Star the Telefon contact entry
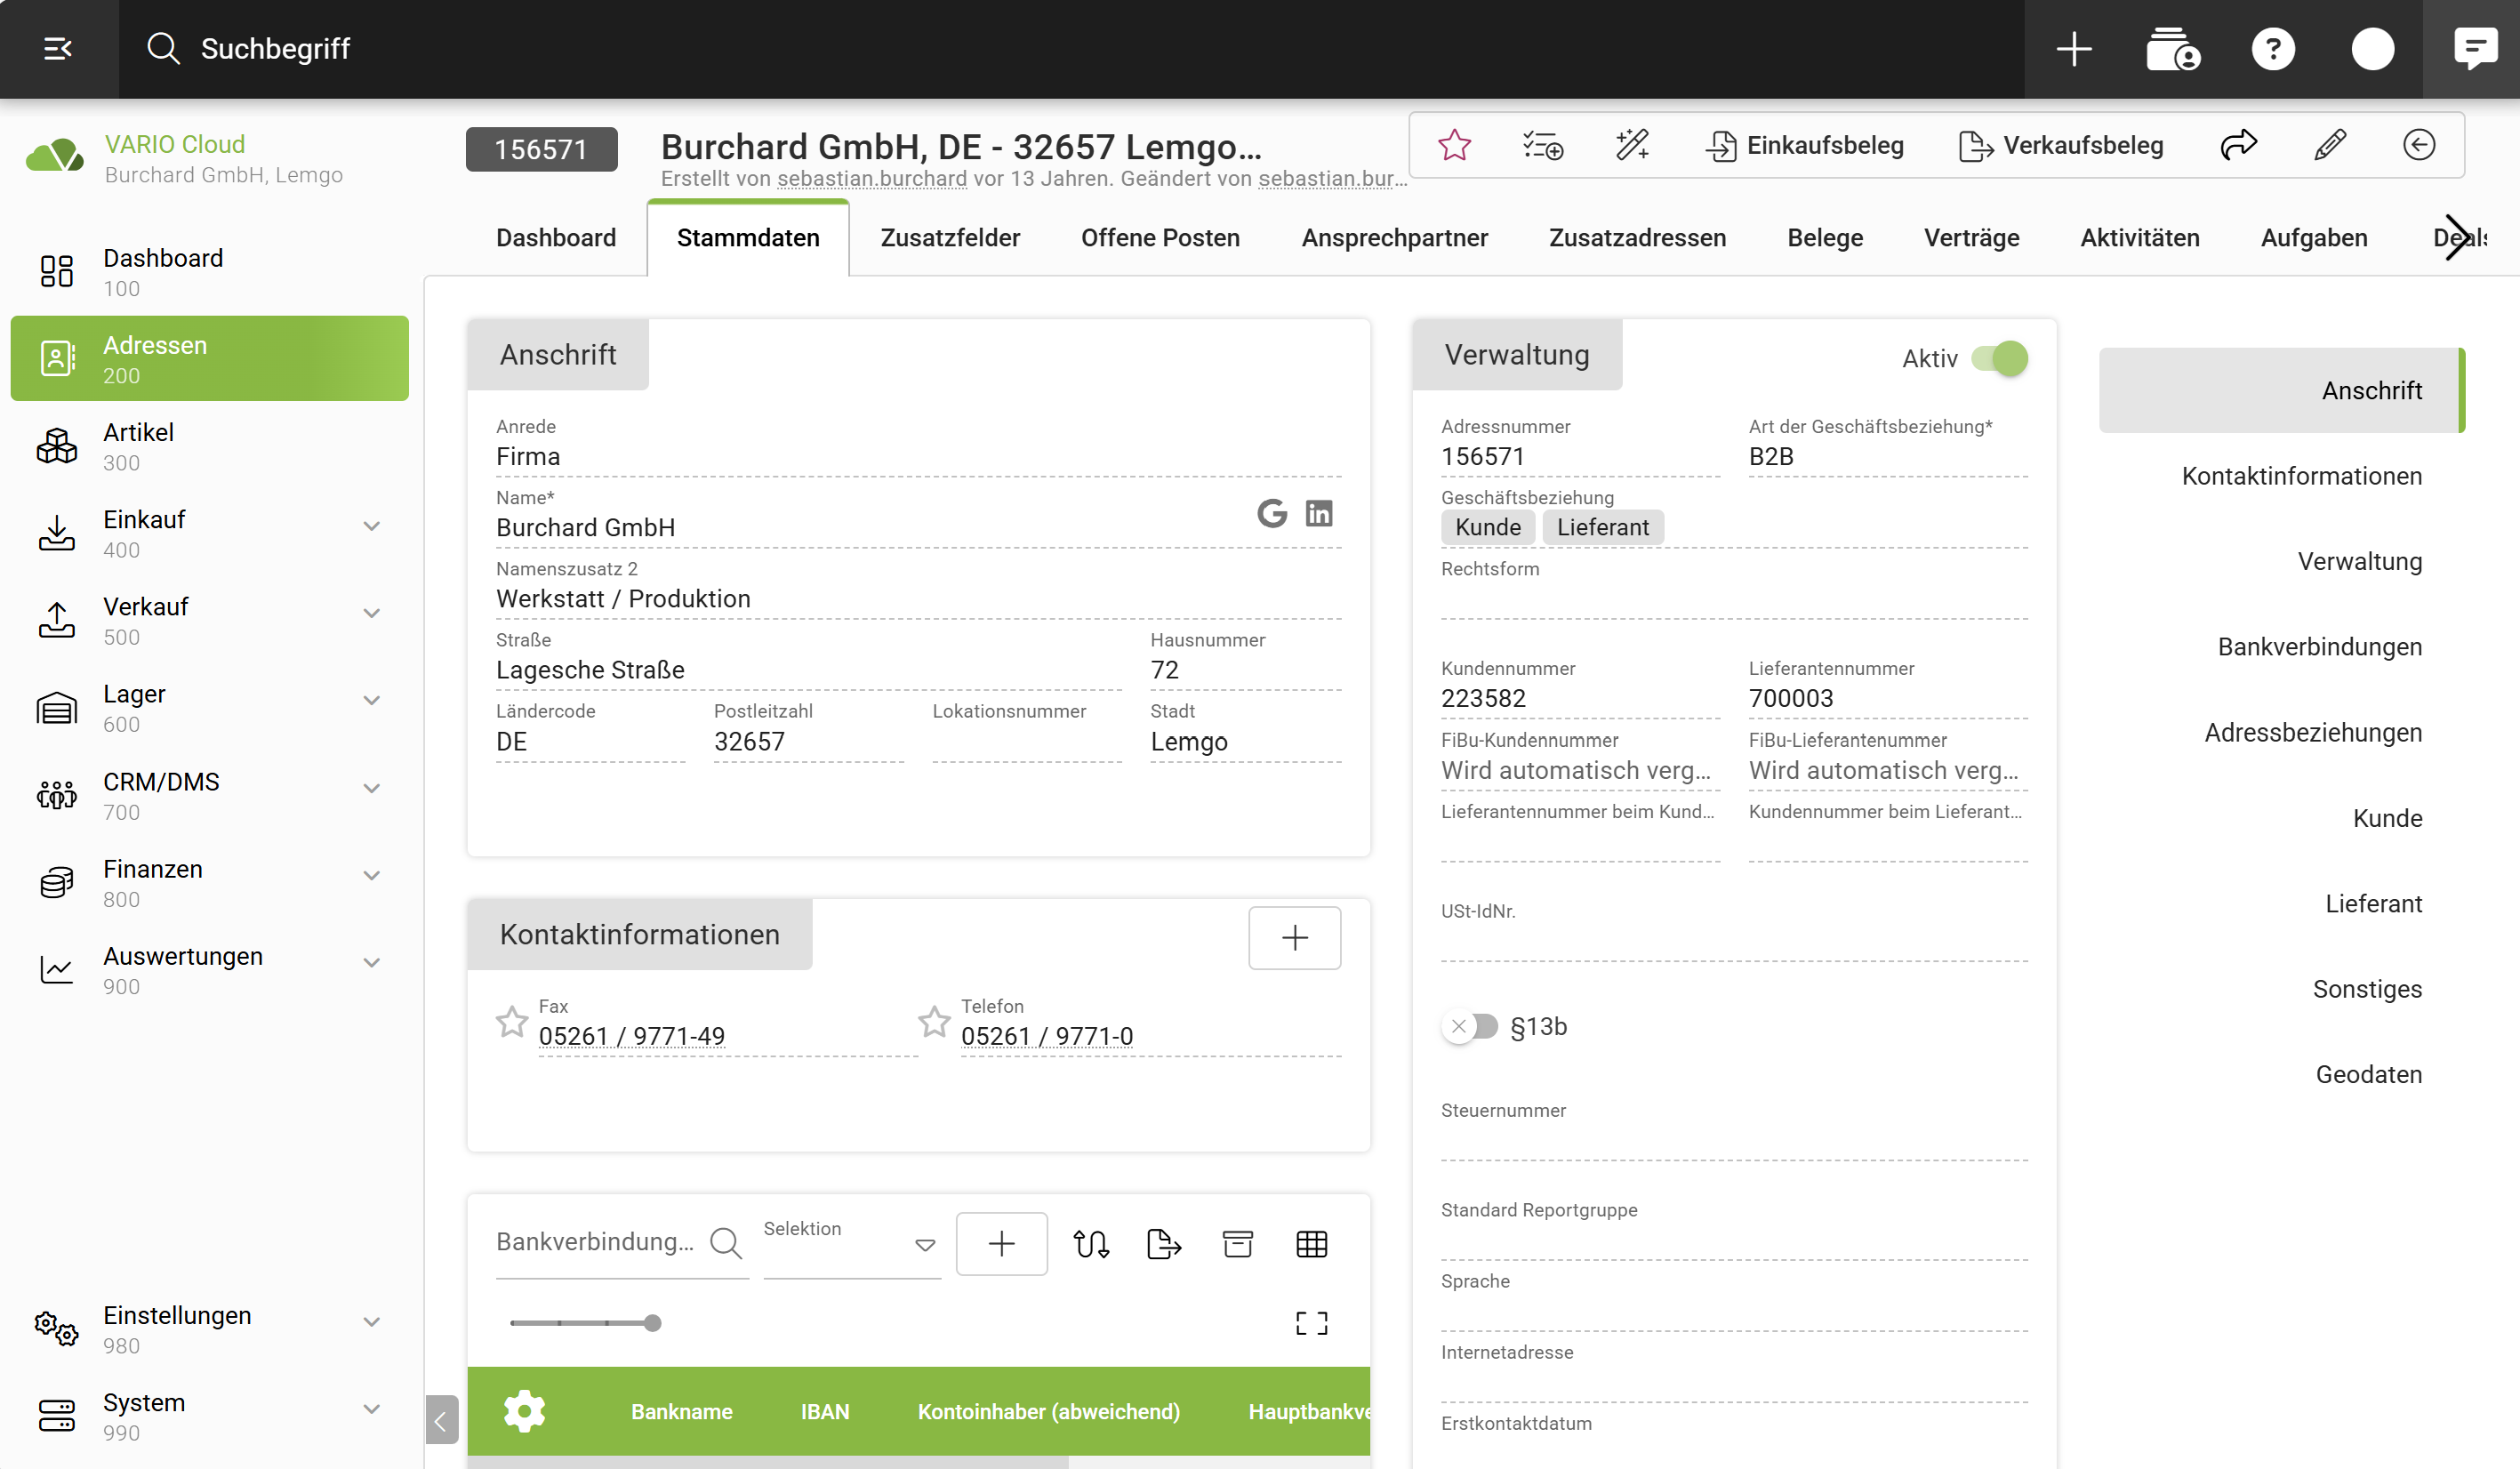 933,1021
